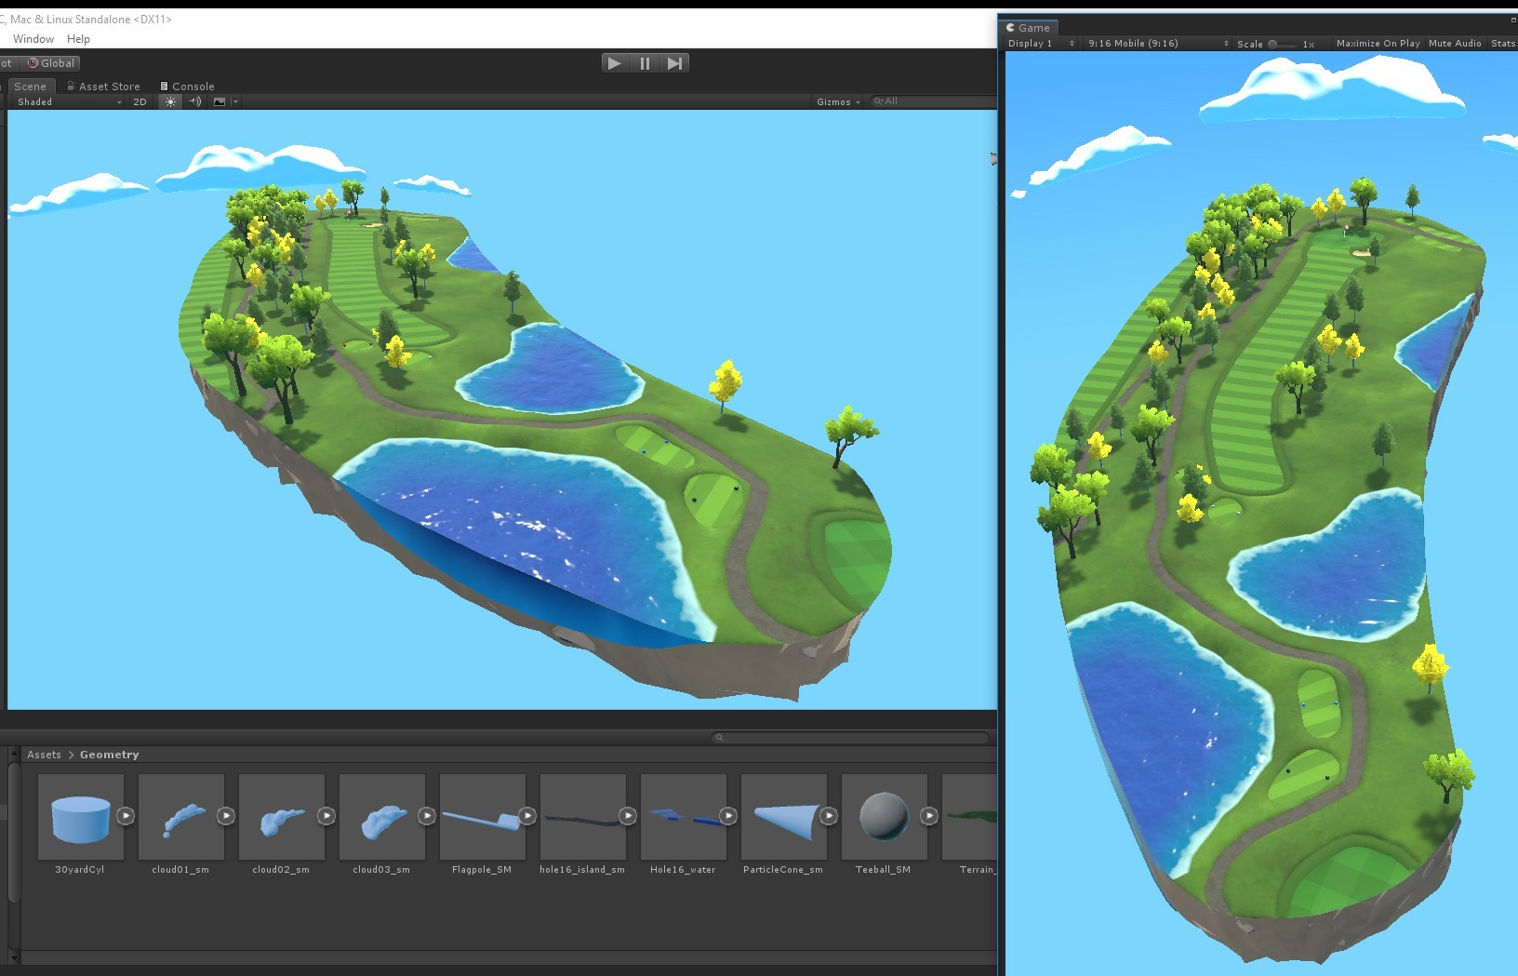
Task: Open the 9:16 Mobile aspect dropdown
Action: click(1158, 44)
